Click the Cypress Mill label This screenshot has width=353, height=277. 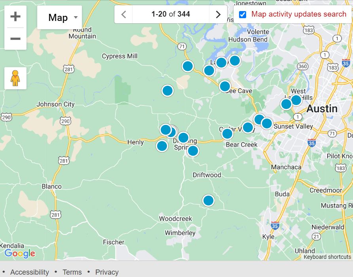[x=120, y=56]
